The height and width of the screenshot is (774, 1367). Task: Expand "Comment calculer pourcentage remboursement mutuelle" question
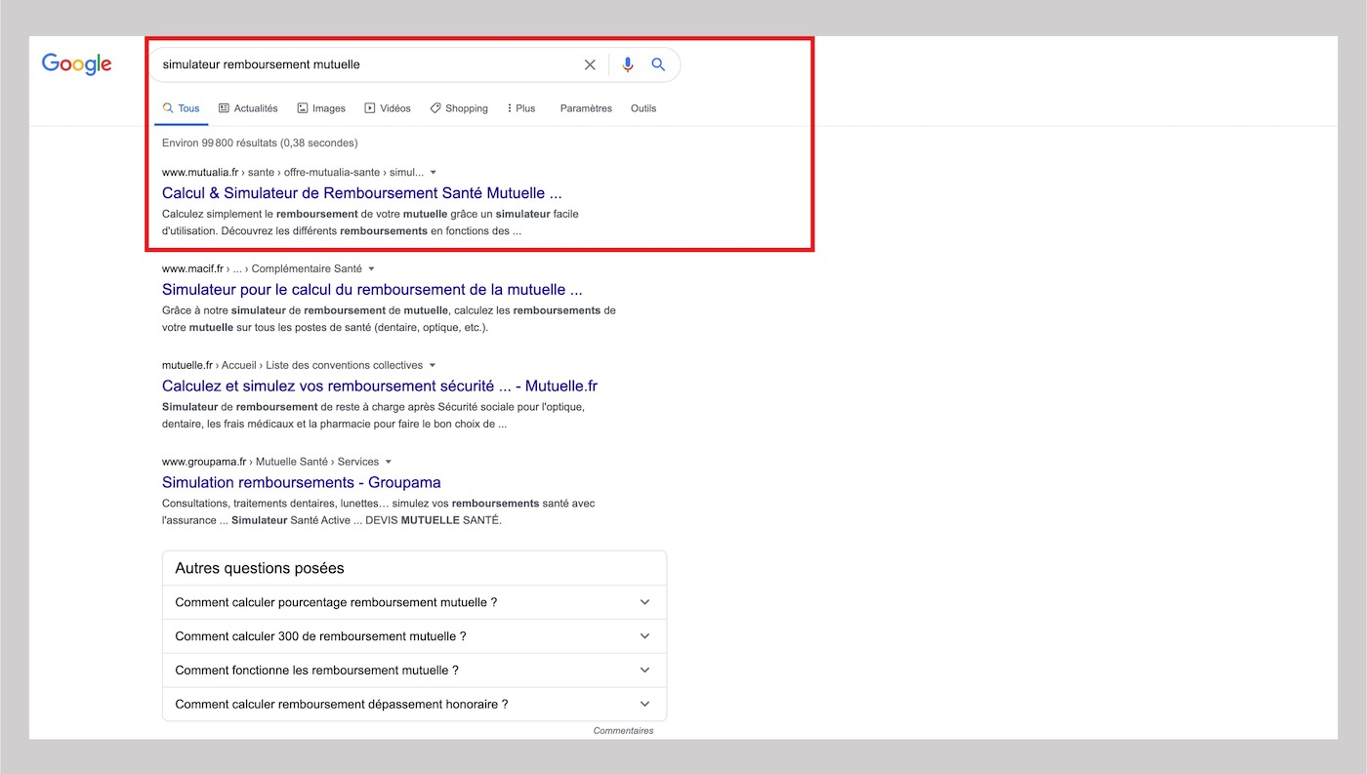(x=414, y=602)
